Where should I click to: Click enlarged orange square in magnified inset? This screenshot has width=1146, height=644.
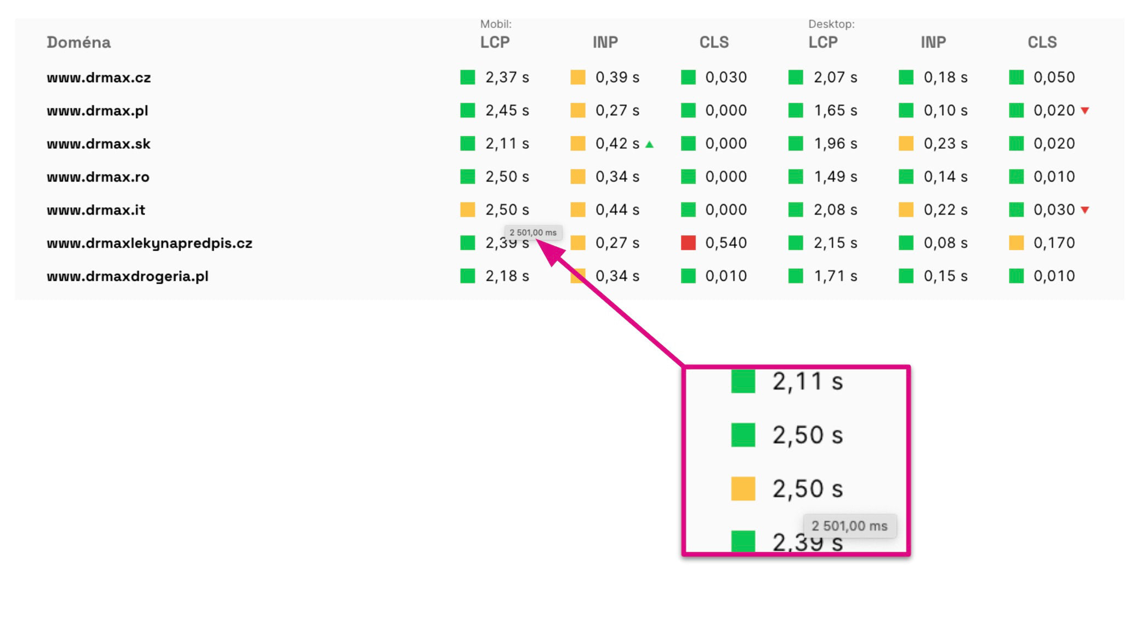click(743, 489)
